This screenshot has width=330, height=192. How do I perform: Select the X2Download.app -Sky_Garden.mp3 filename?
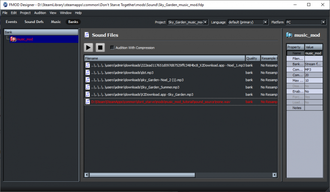[142, 95]
